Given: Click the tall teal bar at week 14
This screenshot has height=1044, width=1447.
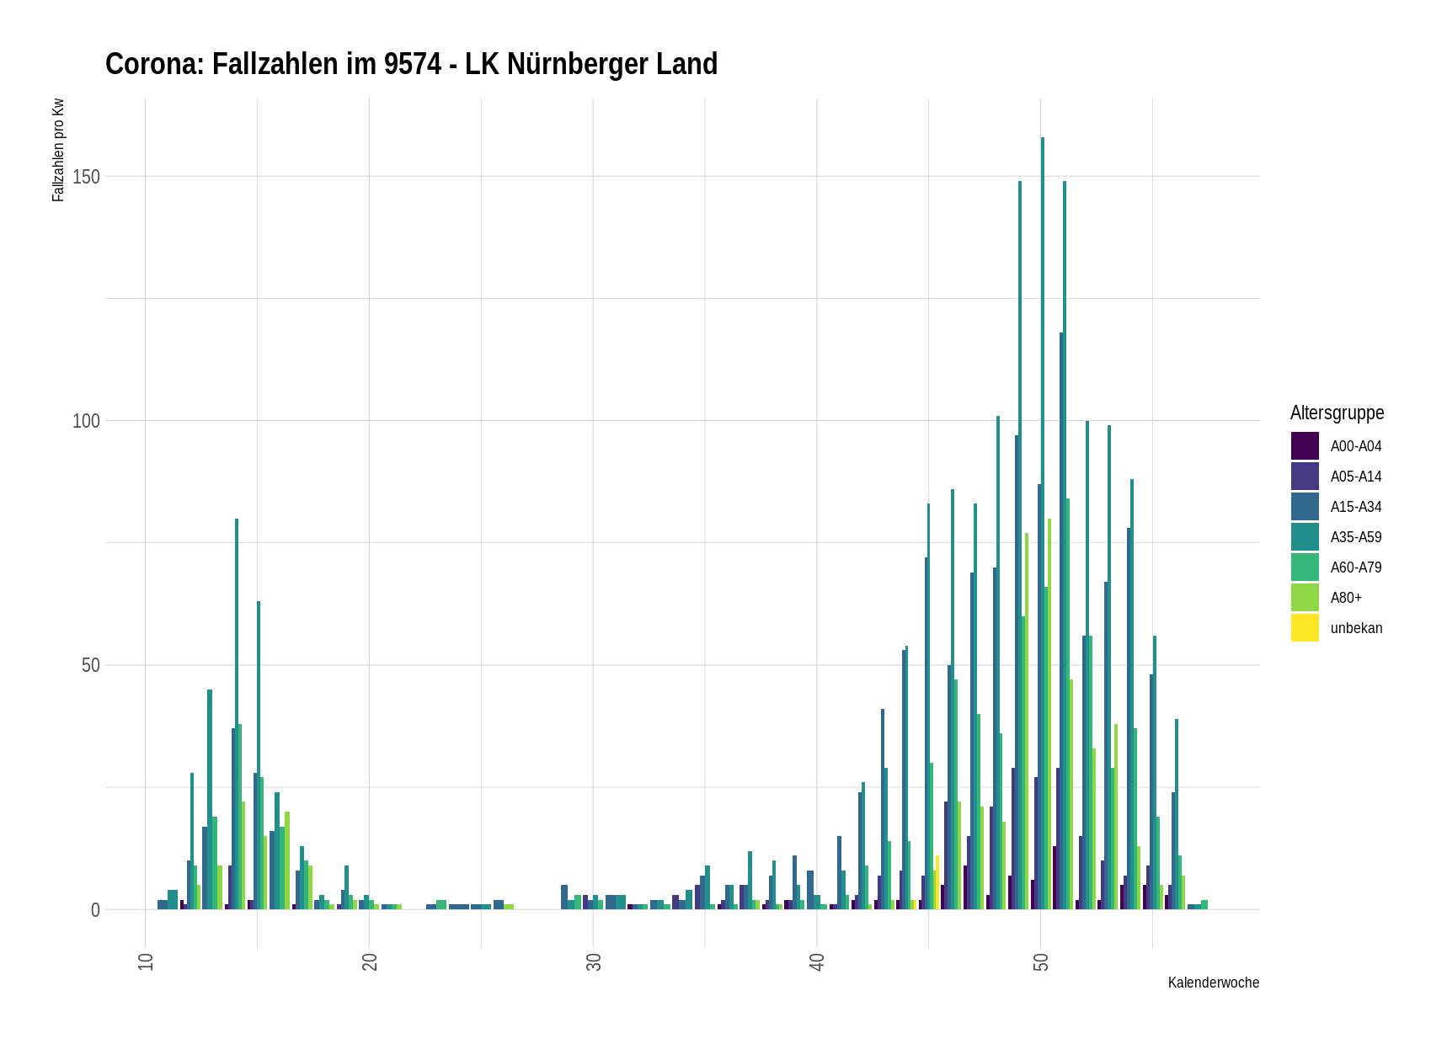Looking at the screenshot, I should (x=237, y=716).
